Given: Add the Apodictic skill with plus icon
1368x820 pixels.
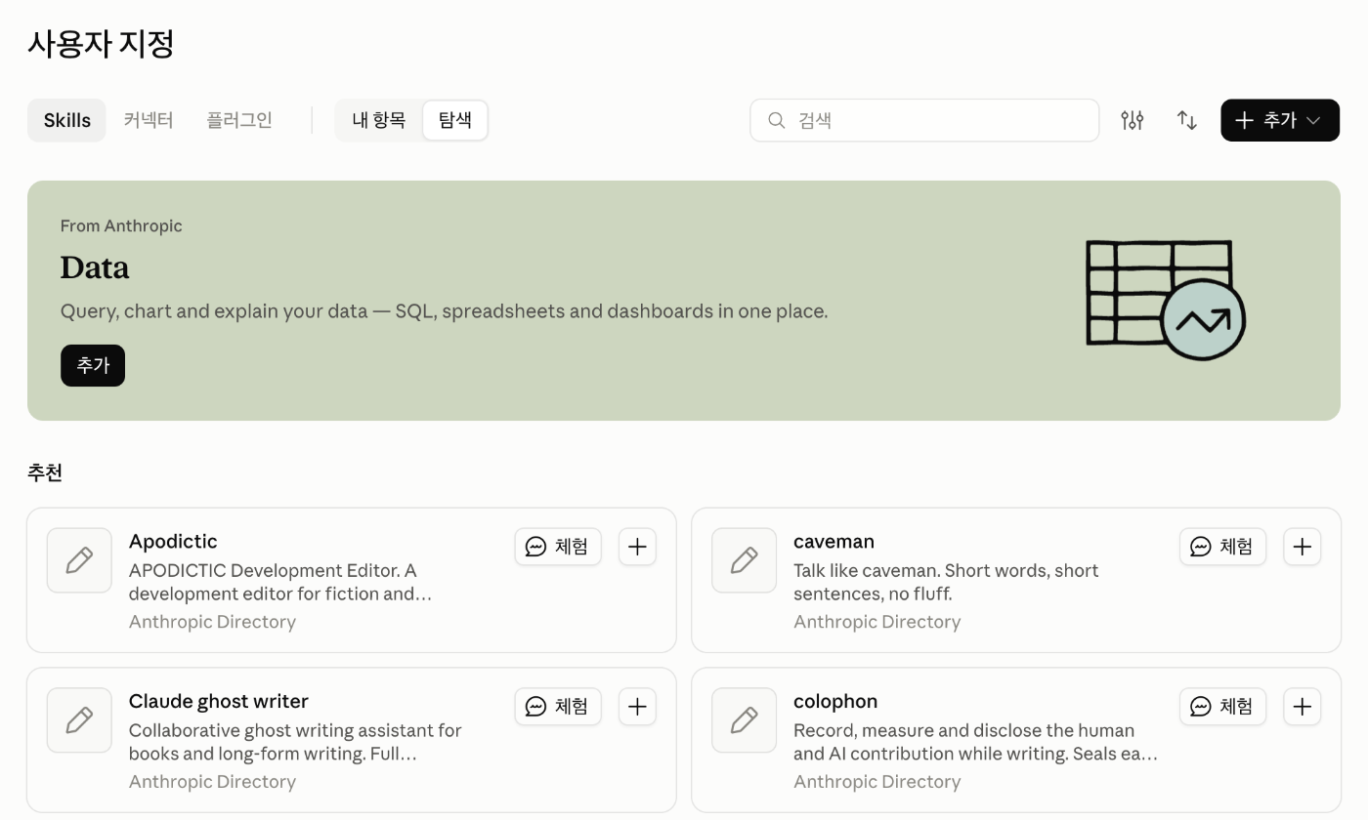Looking at the screenshot, I should [637, 547].
